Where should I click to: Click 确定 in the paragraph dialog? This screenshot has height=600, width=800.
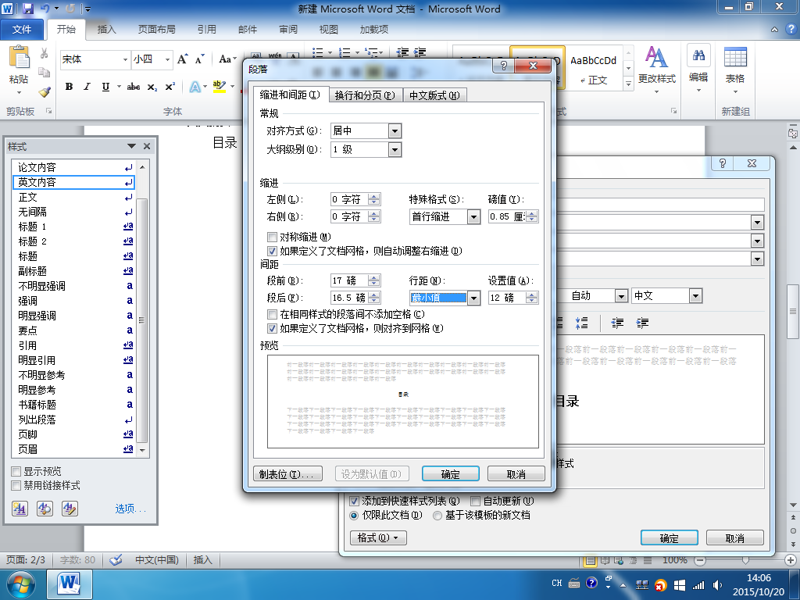click(x=450, y=474)
